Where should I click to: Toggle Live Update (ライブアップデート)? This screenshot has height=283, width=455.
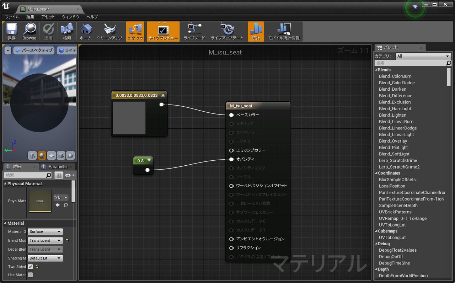point(227,31)
